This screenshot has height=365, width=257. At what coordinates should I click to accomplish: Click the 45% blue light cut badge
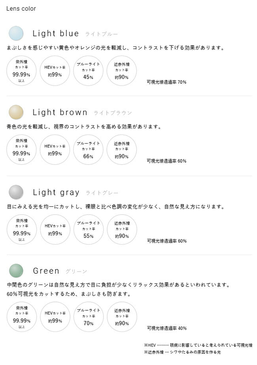88,71
